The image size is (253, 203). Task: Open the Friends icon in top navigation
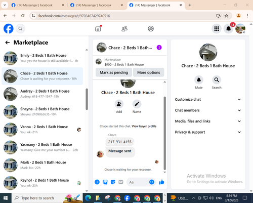pyautogui.click(x=124, y=29)
